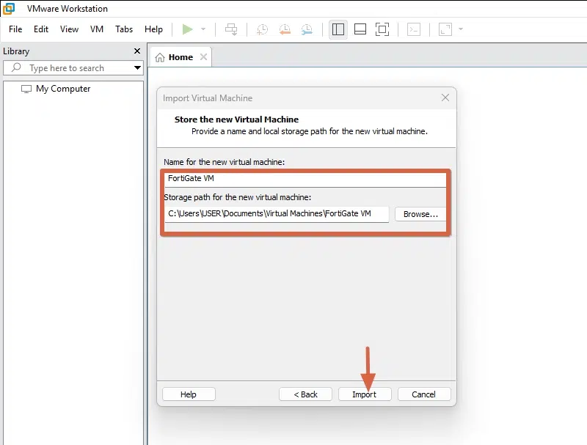Open the Snapshot Manager icon

[307, 29]
